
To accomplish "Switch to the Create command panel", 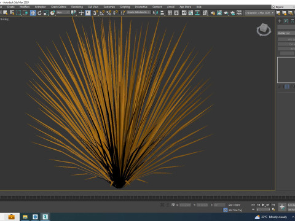I will (x=279, y=21).
